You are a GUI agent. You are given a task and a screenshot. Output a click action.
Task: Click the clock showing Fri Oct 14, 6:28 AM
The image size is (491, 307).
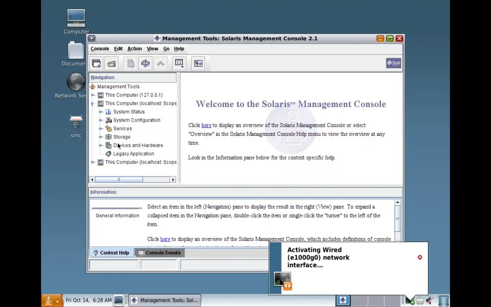click(x=89, y=300)
